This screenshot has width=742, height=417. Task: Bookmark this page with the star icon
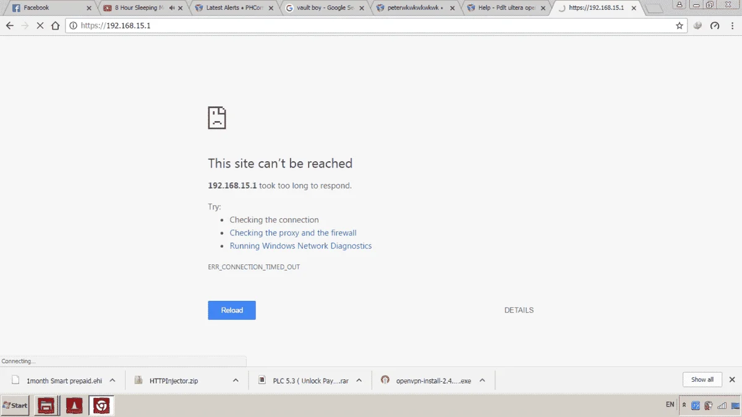point(680,26)
